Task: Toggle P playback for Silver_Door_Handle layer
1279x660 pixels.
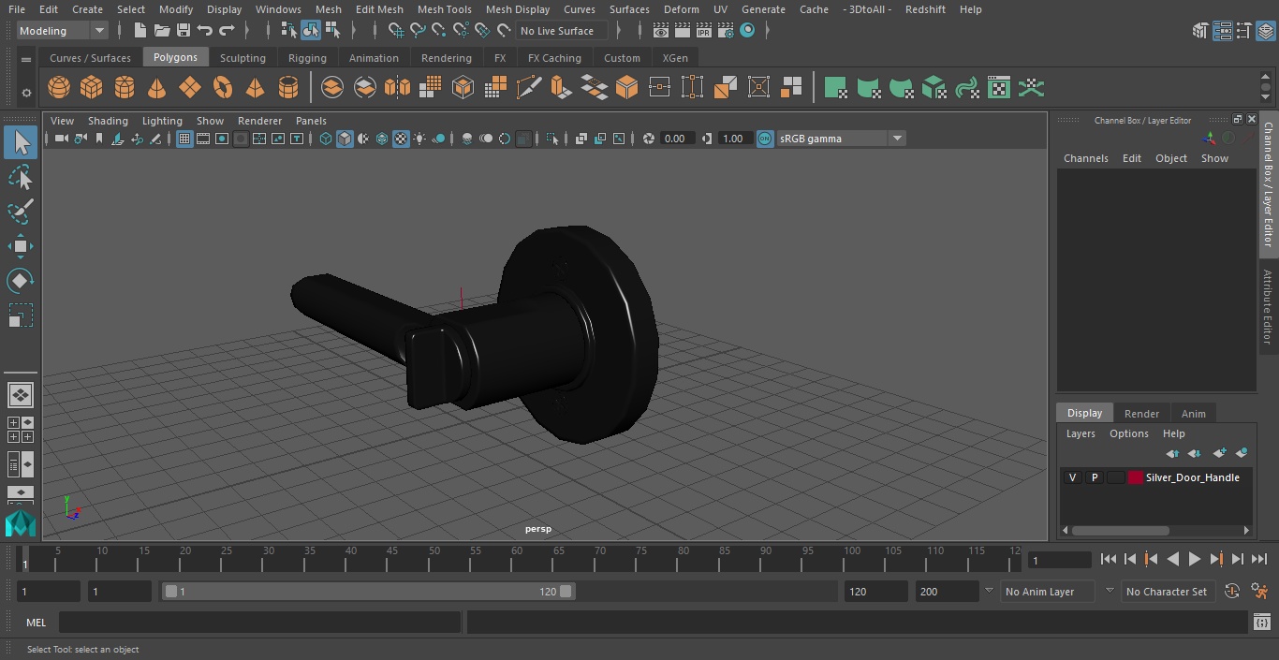Action: point(1094,477)
